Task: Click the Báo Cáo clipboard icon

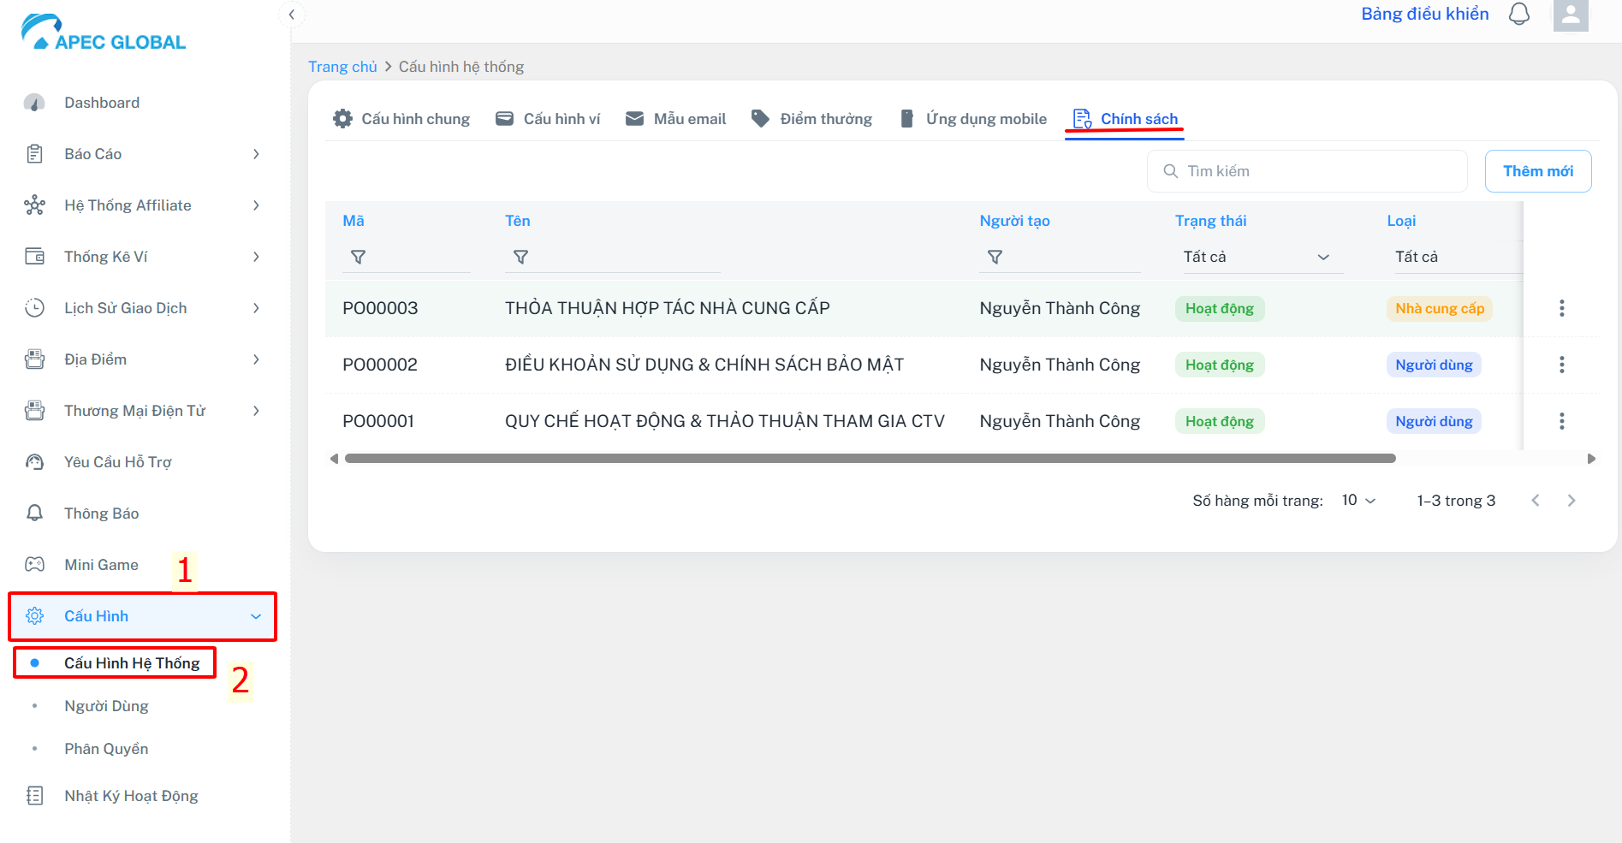Action: pos(34,154)
